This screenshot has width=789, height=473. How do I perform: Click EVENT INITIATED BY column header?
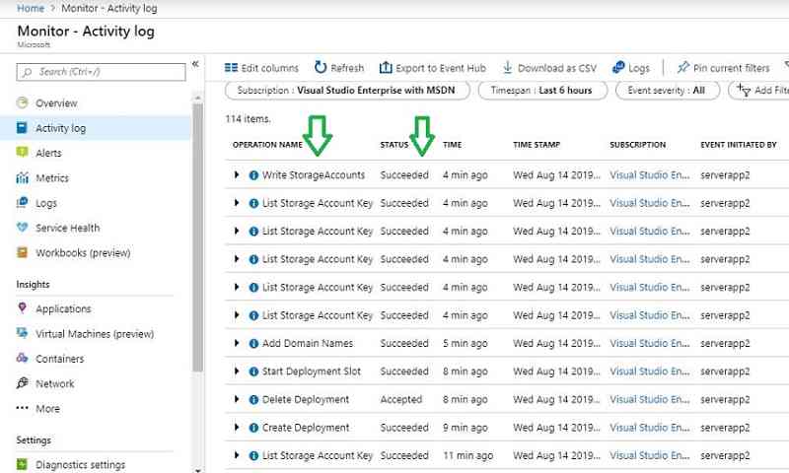(738, 145)
